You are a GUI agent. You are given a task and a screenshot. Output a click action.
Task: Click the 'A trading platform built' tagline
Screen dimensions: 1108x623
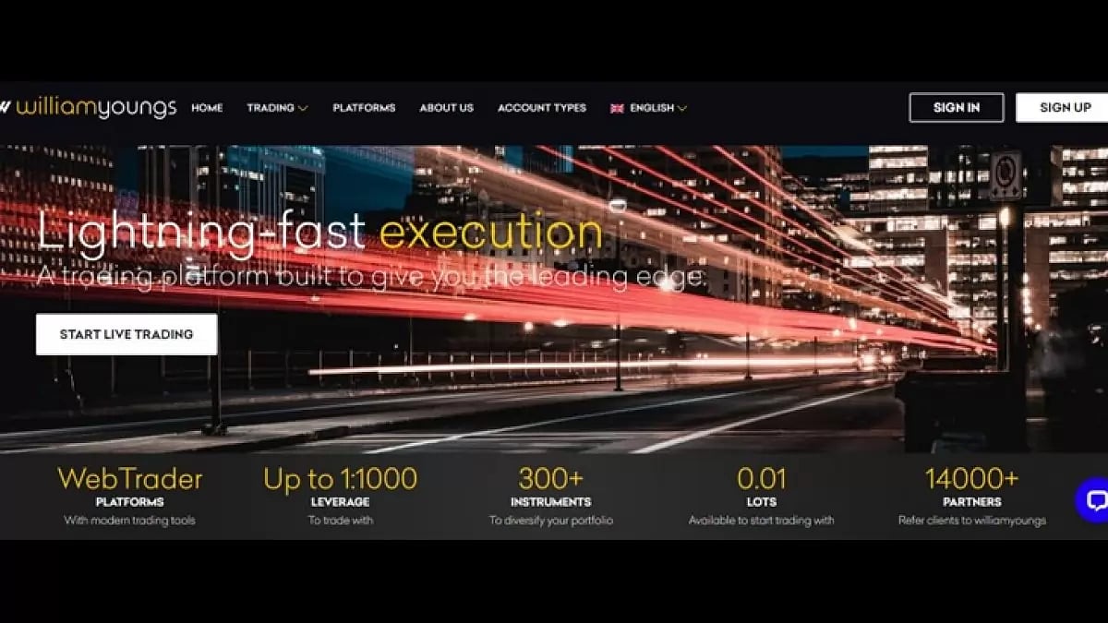pyautogui.click(x=369, y=276)
